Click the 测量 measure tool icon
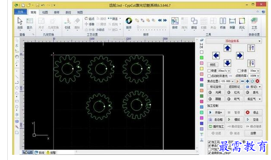Image resolution: width=271 pixels, height=160 pixels. [x=232, y=23]
